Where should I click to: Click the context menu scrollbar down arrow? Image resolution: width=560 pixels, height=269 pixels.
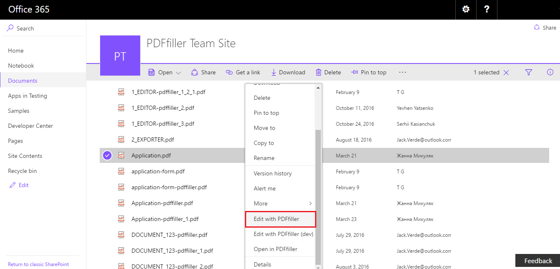coord(318,266)
